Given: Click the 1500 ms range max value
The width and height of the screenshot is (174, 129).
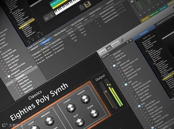Looking at the screenshot, I should 81,30.
